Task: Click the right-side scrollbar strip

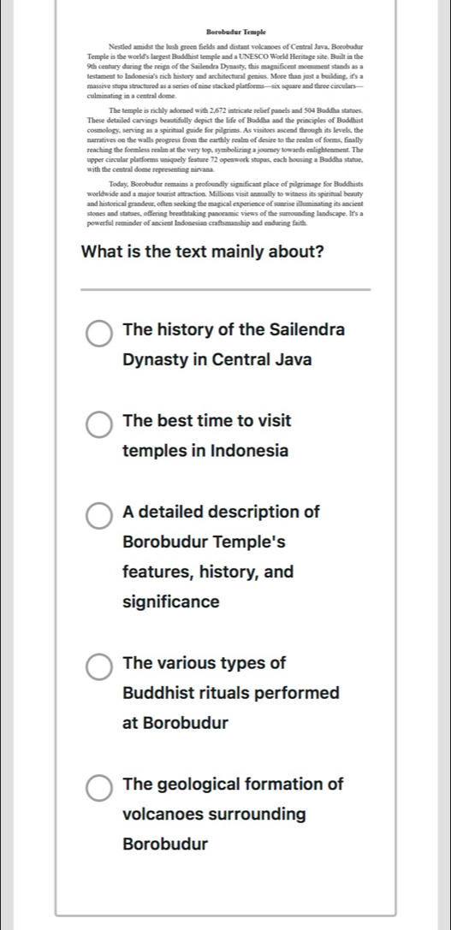Action: [x=444, y=465]
